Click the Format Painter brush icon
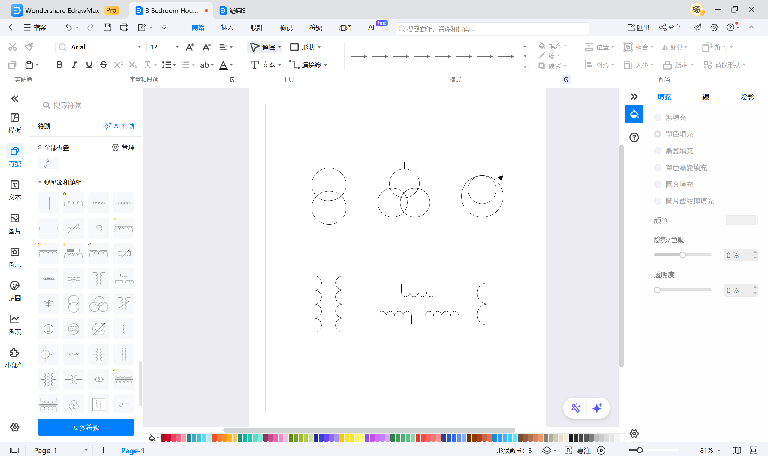Image resolution: width=768 pixels, height=456 pixels. point(29,47)
